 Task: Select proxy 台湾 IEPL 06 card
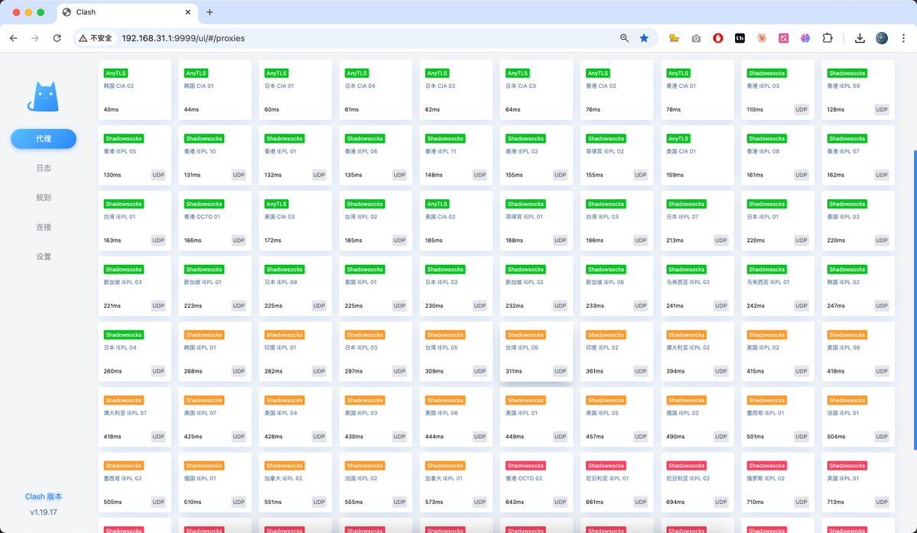536,351
